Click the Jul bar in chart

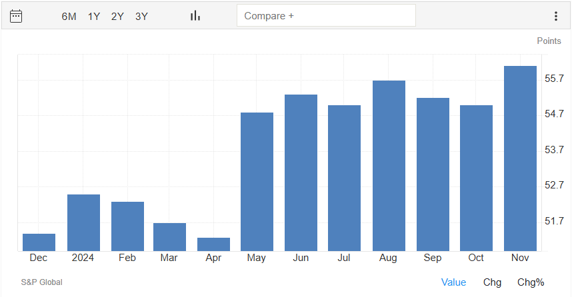pos(344,178)
